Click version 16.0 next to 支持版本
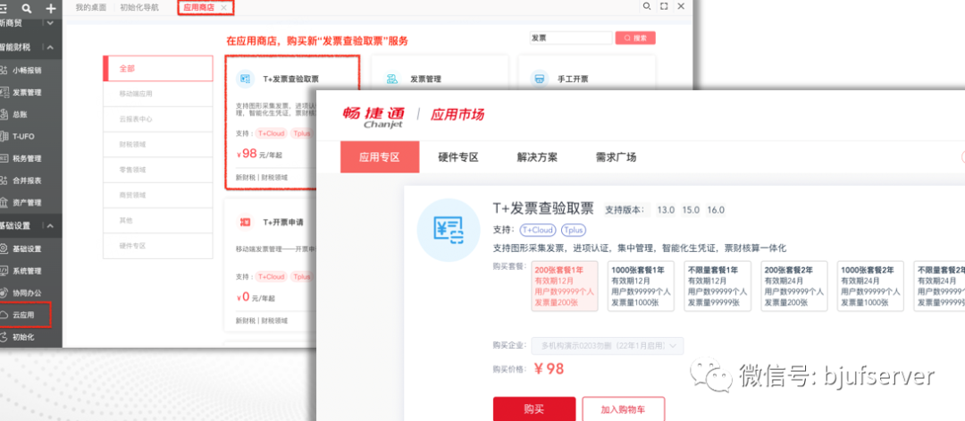The height and width of the screenshot is (421, 965). point(716,210)
